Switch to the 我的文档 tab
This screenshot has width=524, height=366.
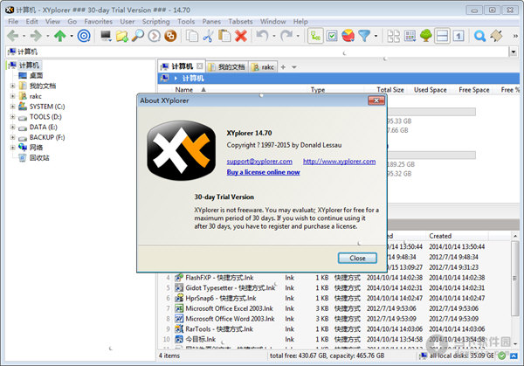pyautogui.click(x=226, y=67)
